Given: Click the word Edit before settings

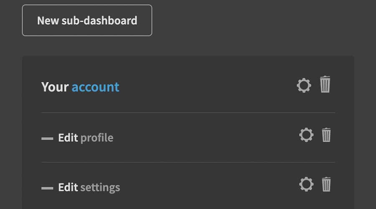Looking at the screenshot, I should click(x=68, y=187).
